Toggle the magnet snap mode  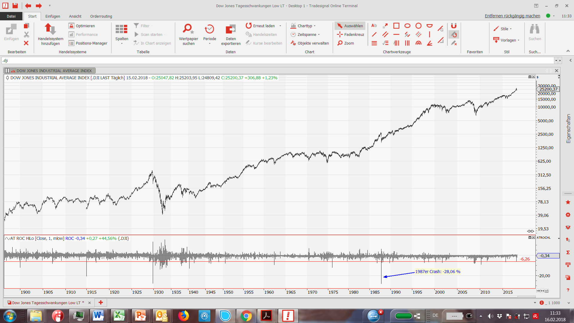pos(454,26)
